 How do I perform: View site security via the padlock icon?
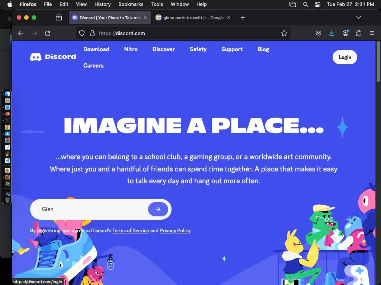click(92, 33)
